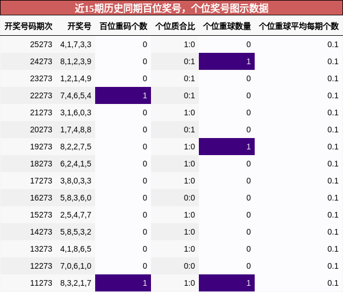Click purple 百位重码个数 cell in row 11273
Viewport: 343px width, 292px height.
click(123, 283)
